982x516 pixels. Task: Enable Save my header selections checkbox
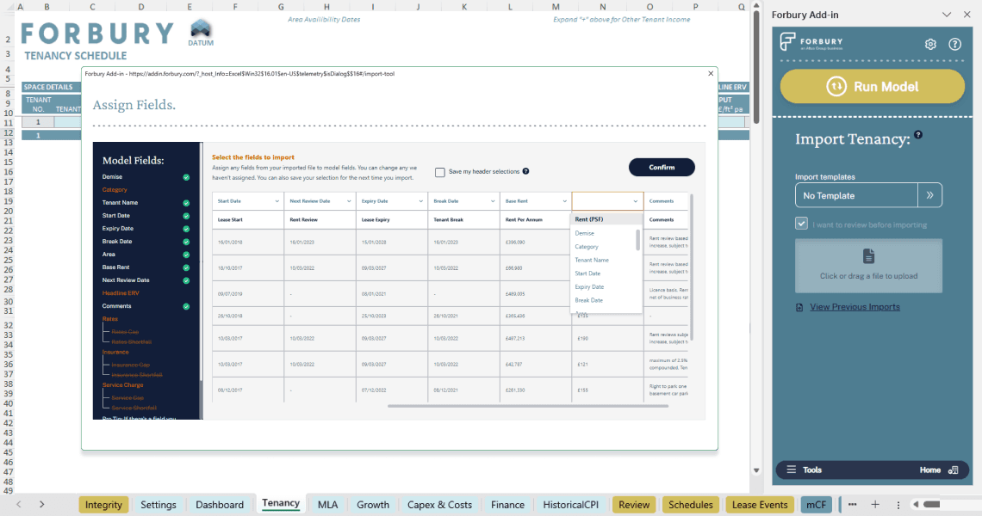pos(440,172)
